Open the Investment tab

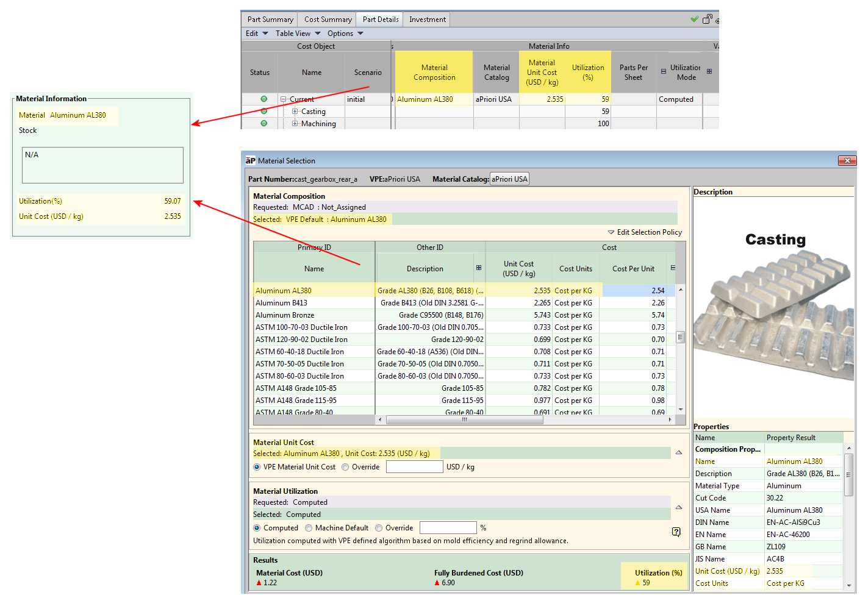point(427,20)
